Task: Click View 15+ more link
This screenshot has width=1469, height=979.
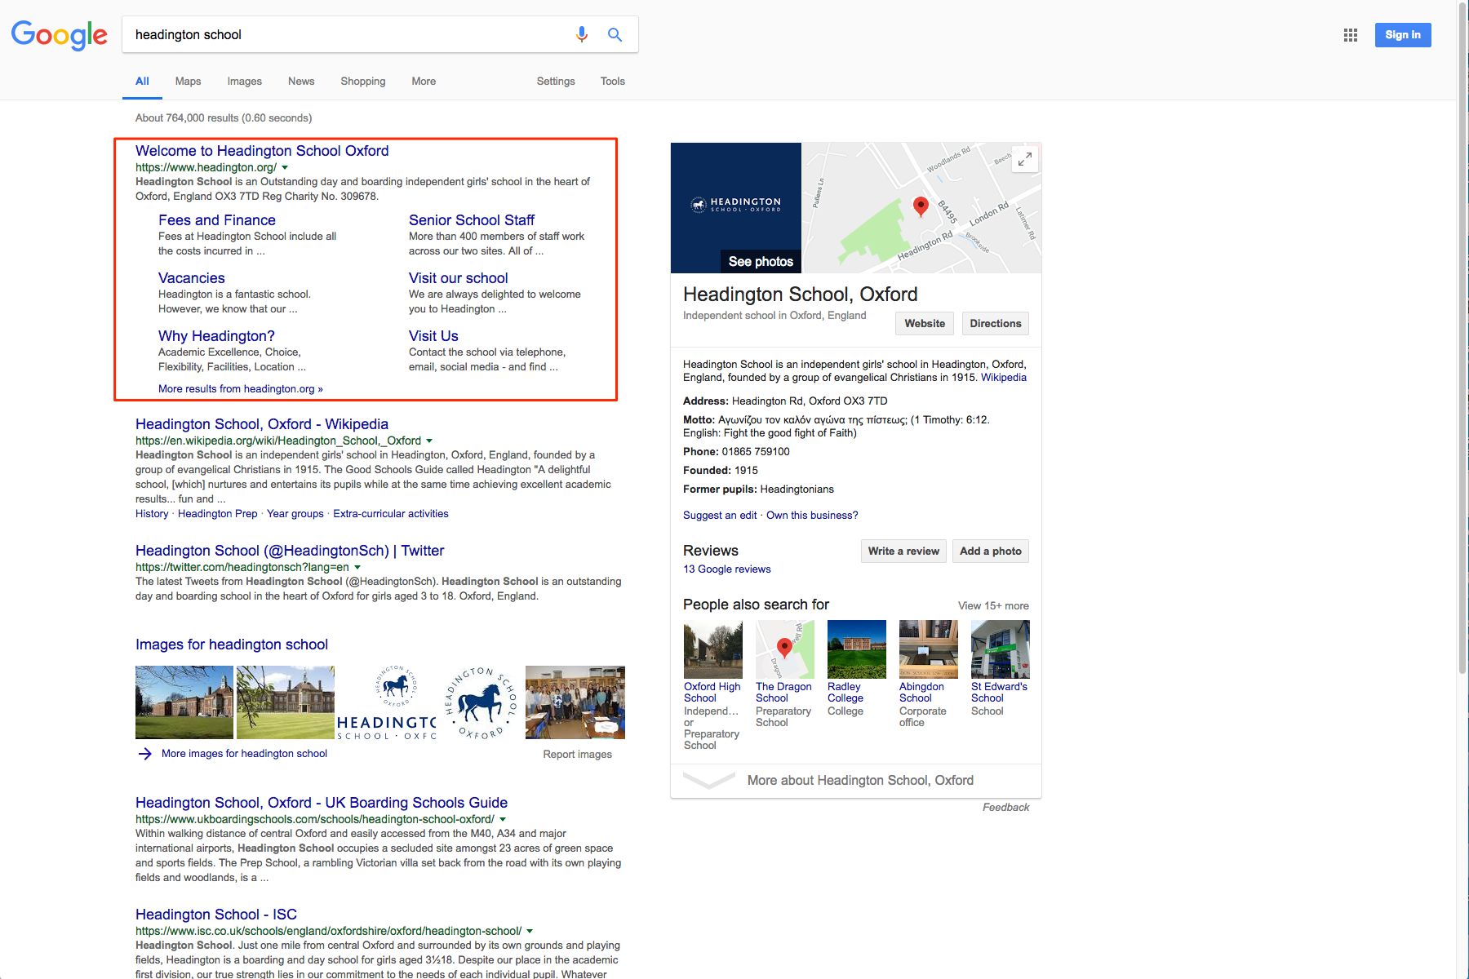Action: point(993,606)
